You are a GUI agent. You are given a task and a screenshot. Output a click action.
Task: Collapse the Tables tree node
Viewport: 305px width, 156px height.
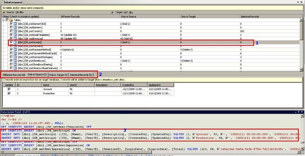click(x=3, y=20)
